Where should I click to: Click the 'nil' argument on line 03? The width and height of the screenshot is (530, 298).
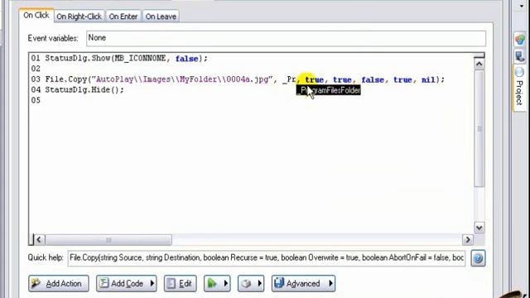point(428,79)
